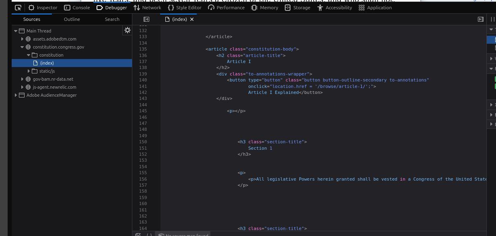Viewport: 496px width, 236px height.
Task: Activate the element picker tool
Action: click(x=18, y=8)
